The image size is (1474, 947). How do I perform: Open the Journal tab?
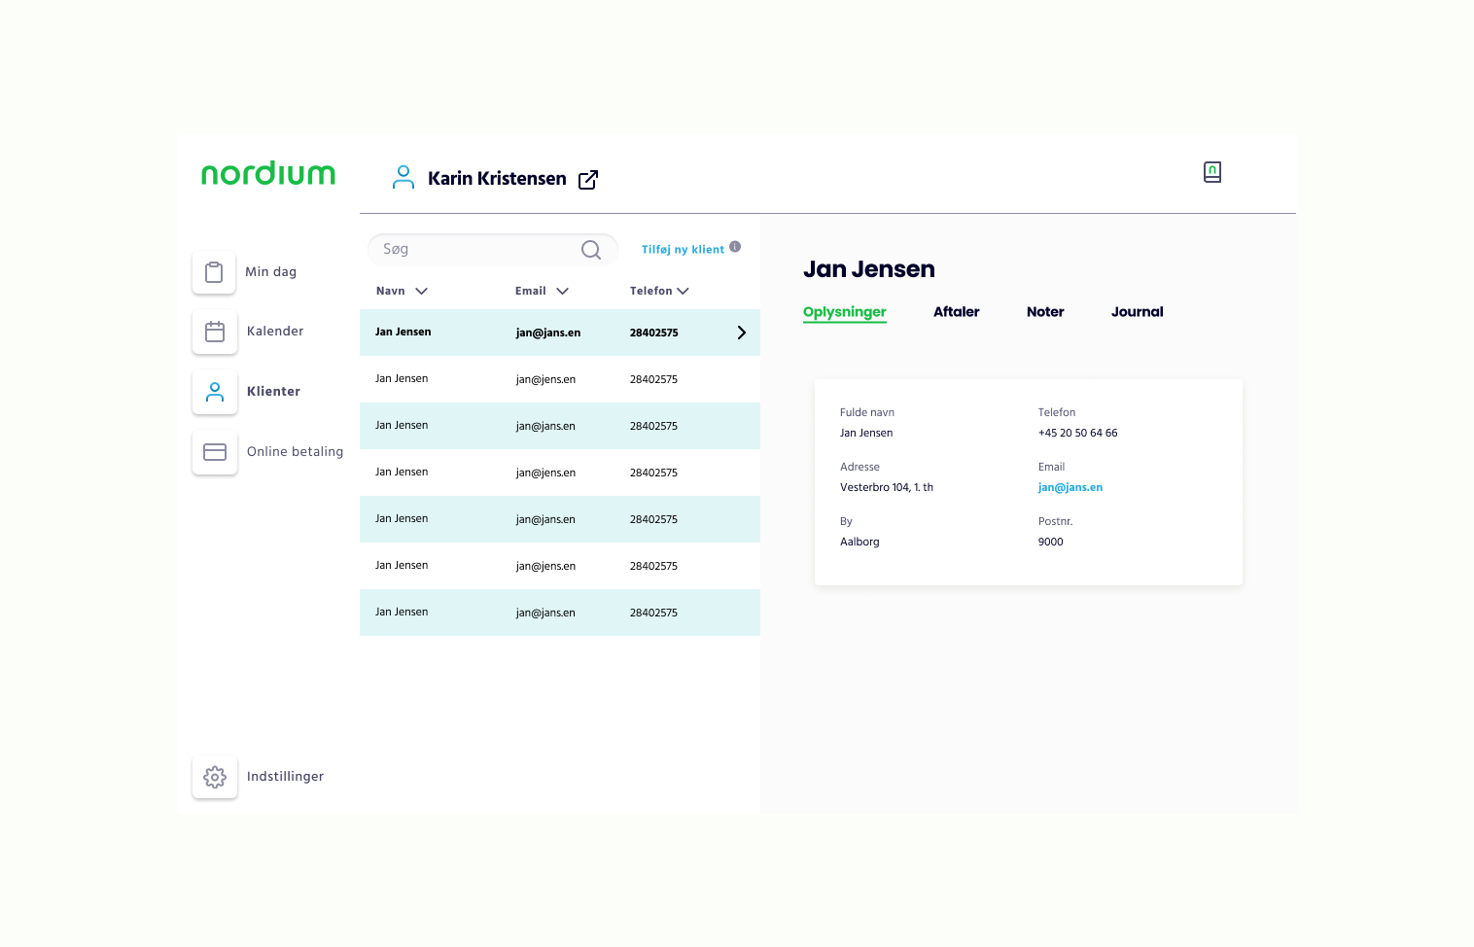pos(1137,312)
